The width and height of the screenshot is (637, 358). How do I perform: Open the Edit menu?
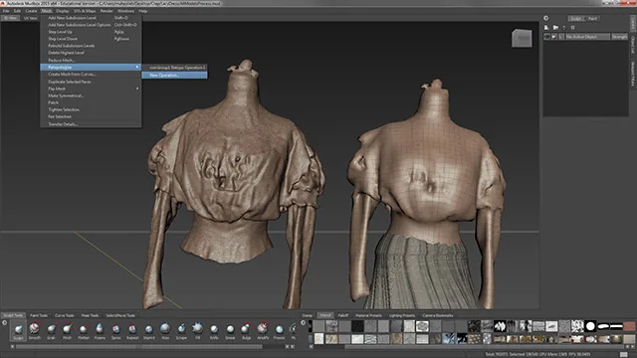(17, 11)
